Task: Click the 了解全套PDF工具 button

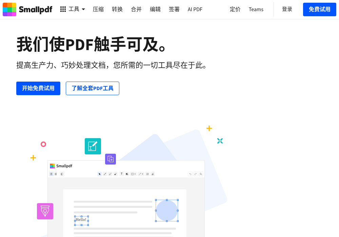Action: click(93, 88)
